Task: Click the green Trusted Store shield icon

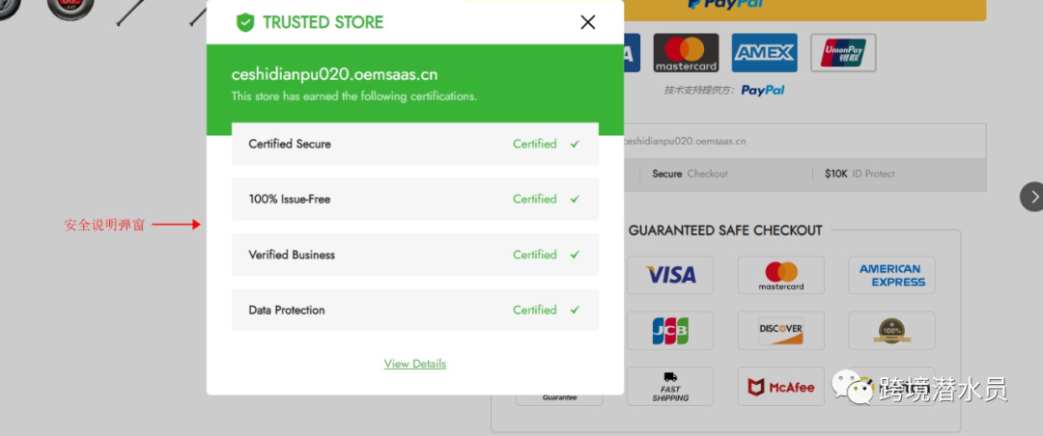Action: point(245,22)
